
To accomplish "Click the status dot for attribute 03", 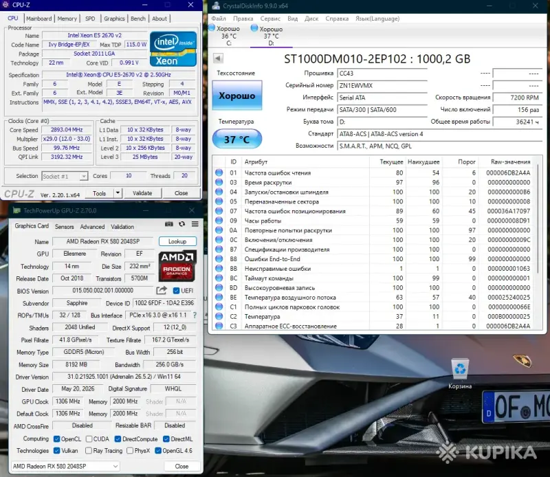I will [x=219, y=182].
